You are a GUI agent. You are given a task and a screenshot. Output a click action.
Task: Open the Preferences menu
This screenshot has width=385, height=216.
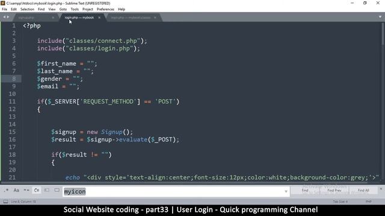click(106, 10)
